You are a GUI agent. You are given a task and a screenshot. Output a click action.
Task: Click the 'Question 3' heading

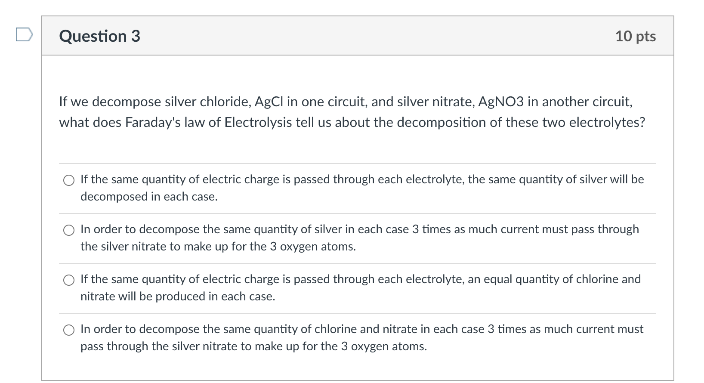(99, 36)
